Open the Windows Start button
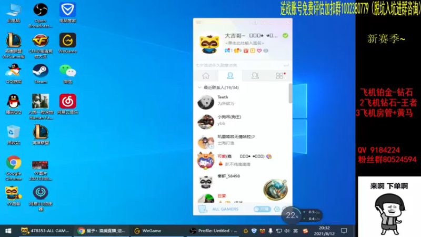Viewport: 421px width, 237px height. click(8, 231)
